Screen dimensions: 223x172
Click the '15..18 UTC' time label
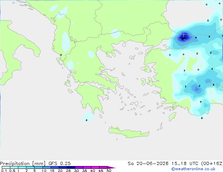pyautogui.click(x=185, y=164)
